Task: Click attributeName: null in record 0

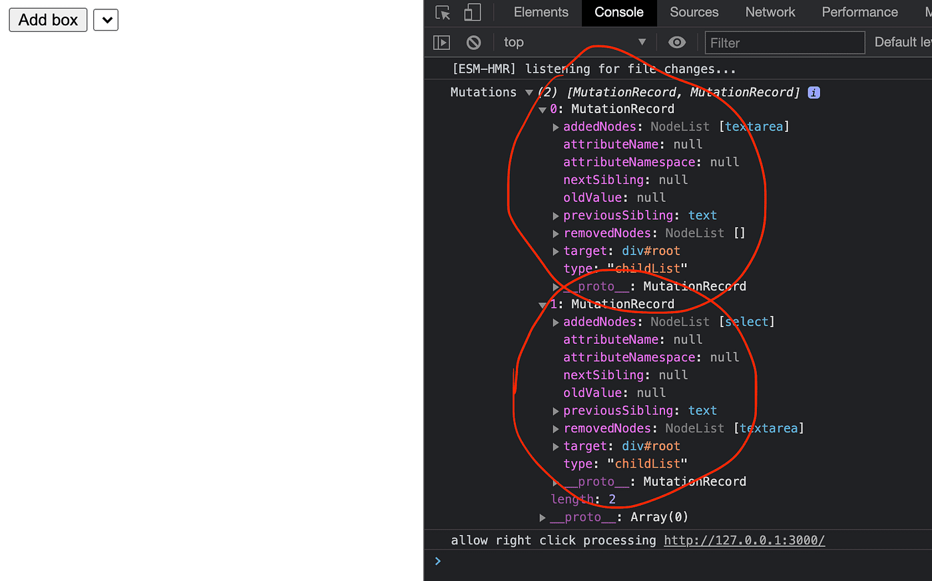Action: coord(633,145)
